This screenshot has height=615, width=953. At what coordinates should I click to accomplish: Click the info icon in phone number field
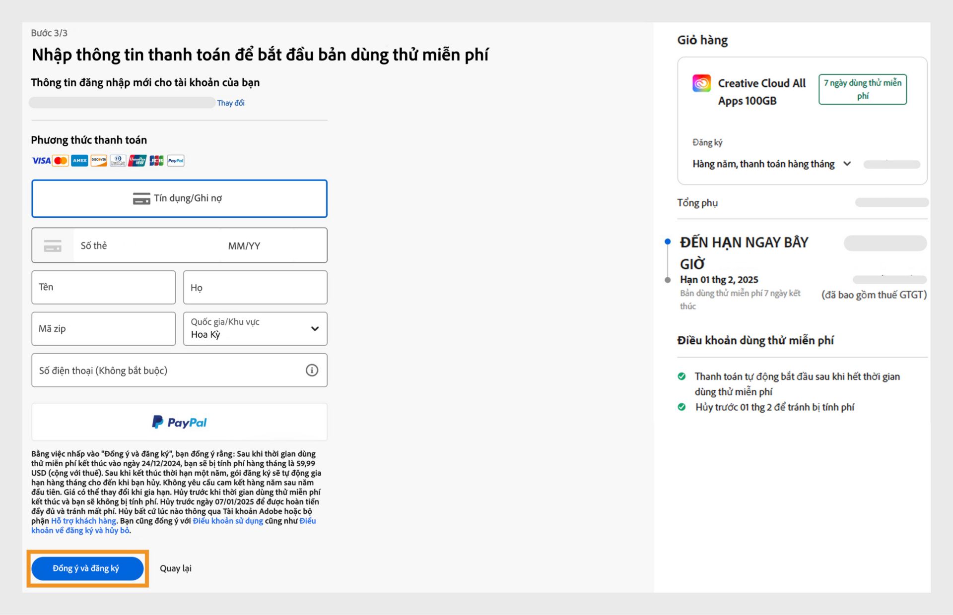coord(312,370)
